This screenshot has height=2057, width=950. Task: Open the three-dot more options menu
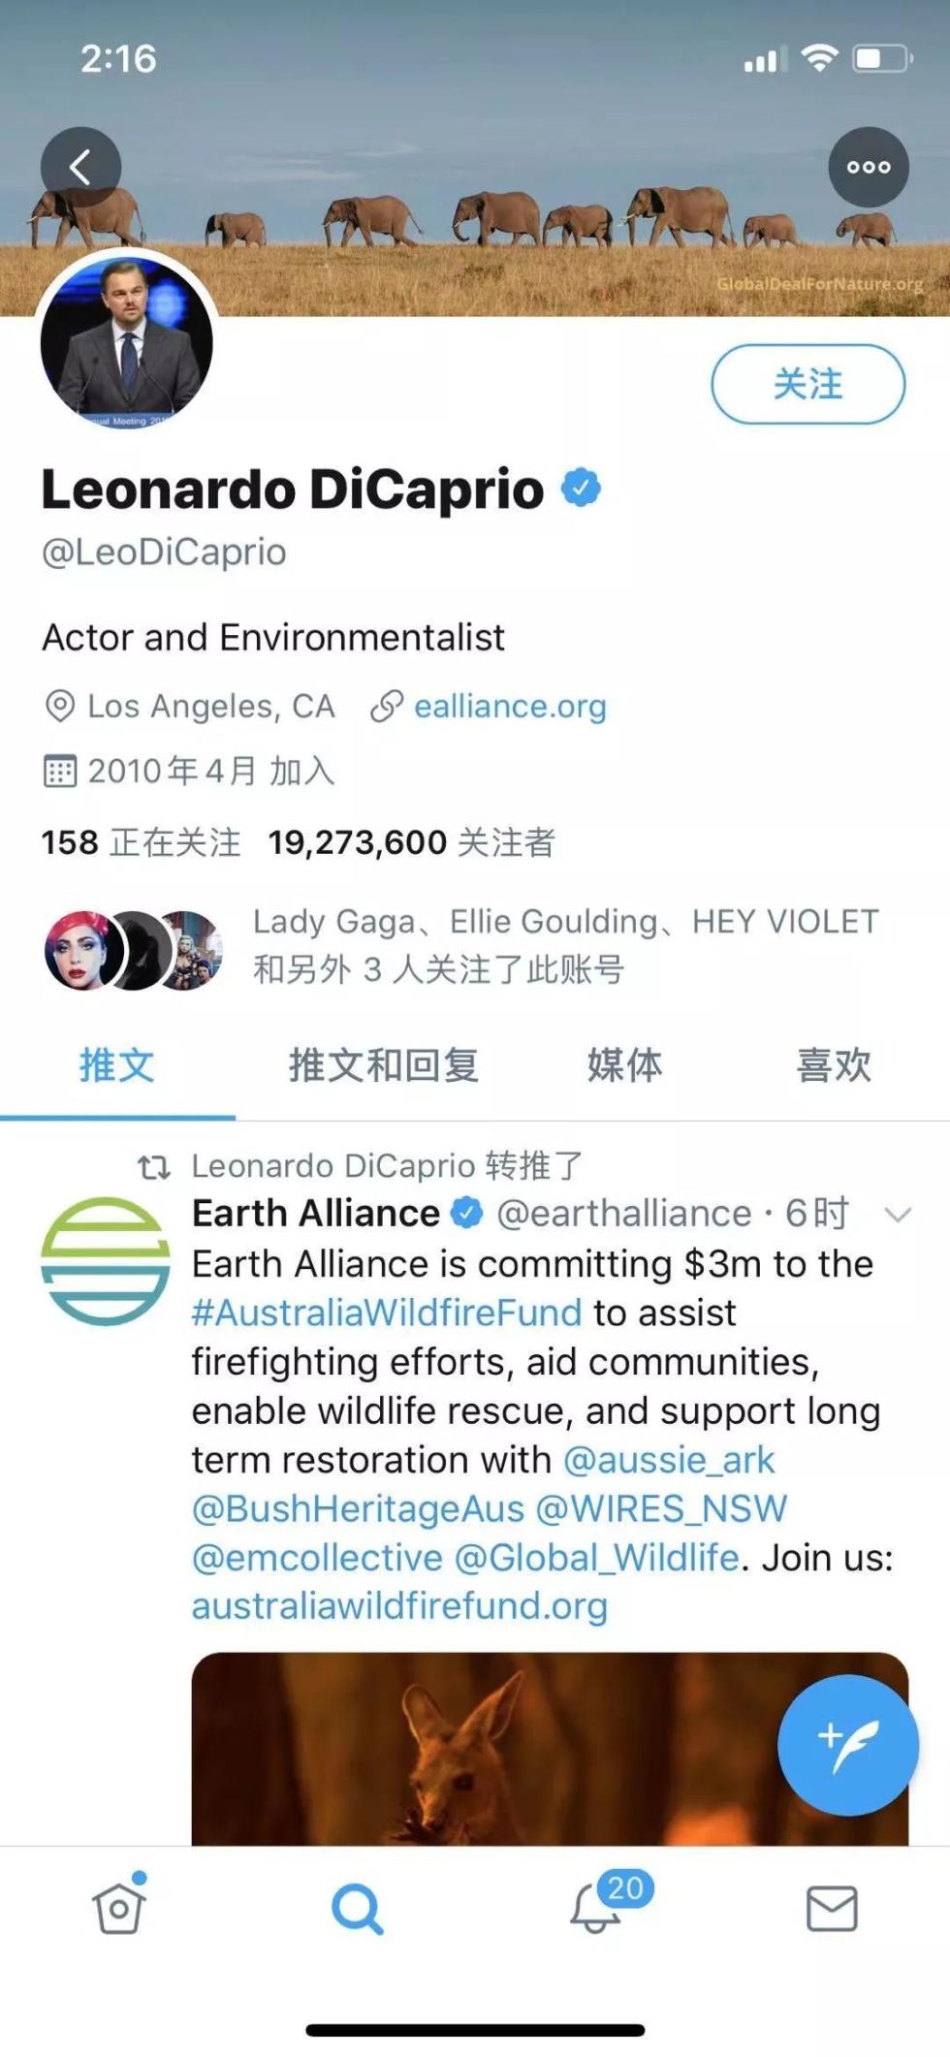coord(868,167)
